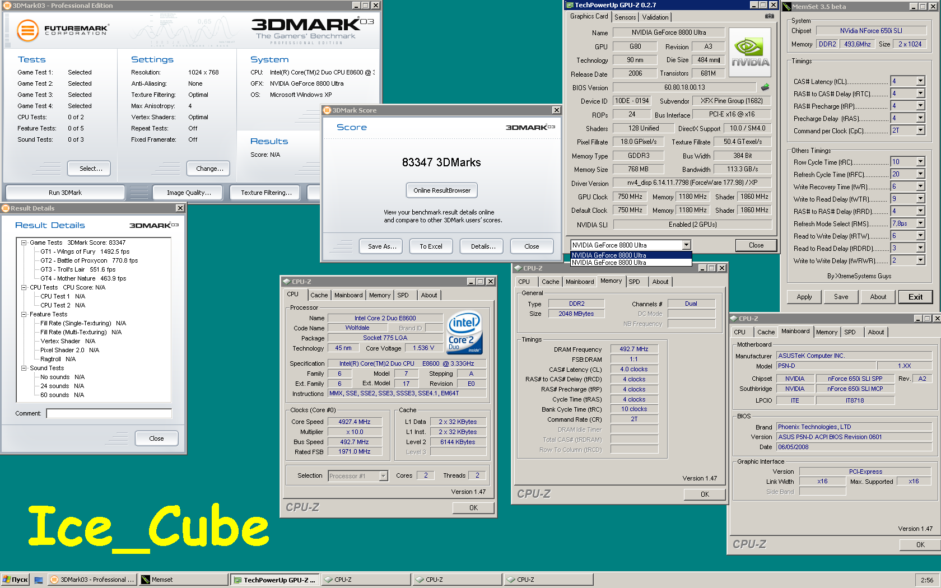
Task: Click Close in GPU-Z window
Action: 756,245
